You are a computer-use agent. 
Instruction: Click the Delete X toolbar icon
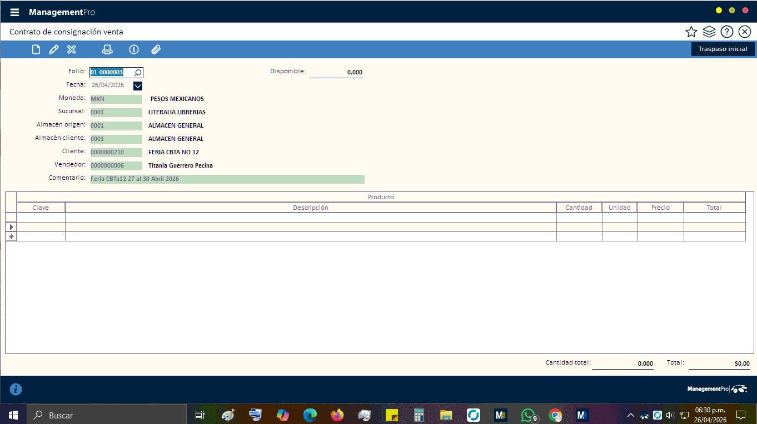tap(72, 50)
